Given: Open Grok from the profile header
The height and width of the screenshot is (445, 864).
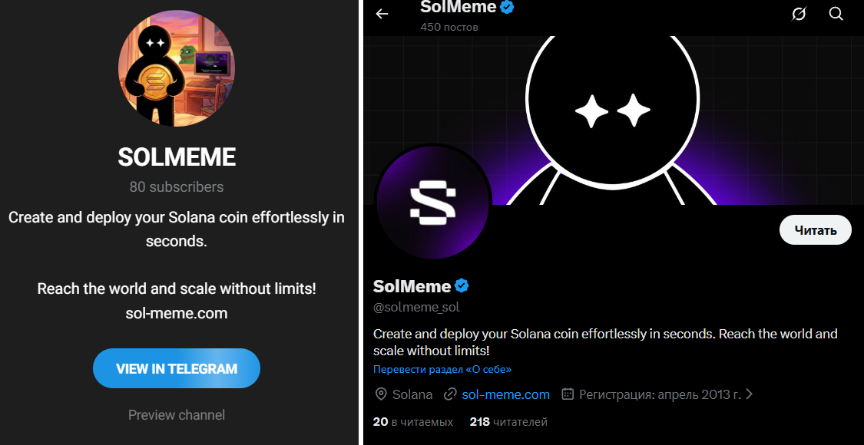Looking at the screenshot, I should pyautogui.click(x=799, y=14).
